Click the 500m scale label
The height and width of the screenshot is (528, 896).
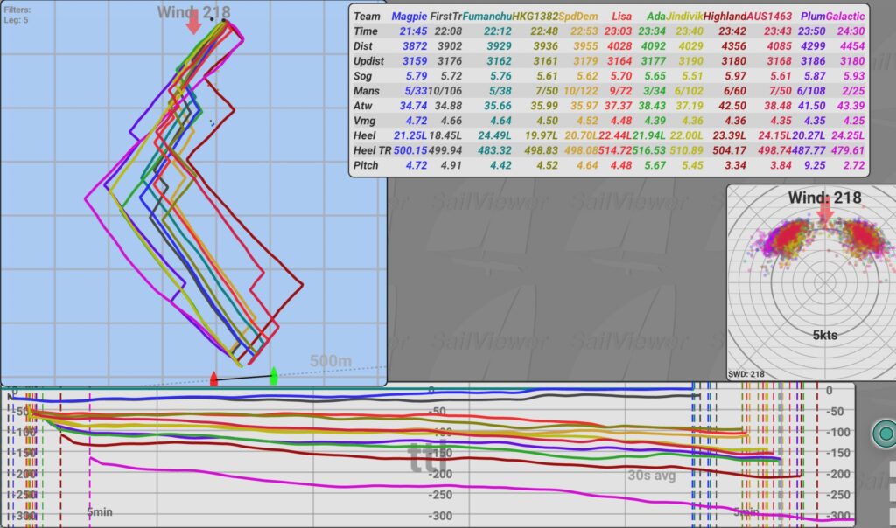[x=331, y=361]
